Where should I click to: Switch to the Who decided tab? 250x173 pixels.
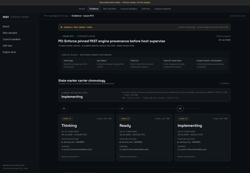tap(109, 9)
